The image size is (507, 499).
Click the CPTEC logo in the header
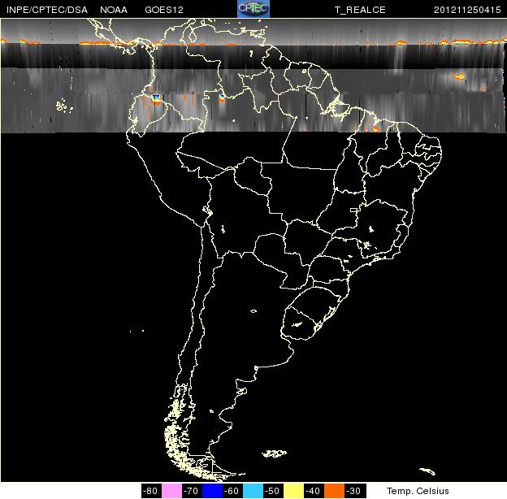[x=253, y=8]
